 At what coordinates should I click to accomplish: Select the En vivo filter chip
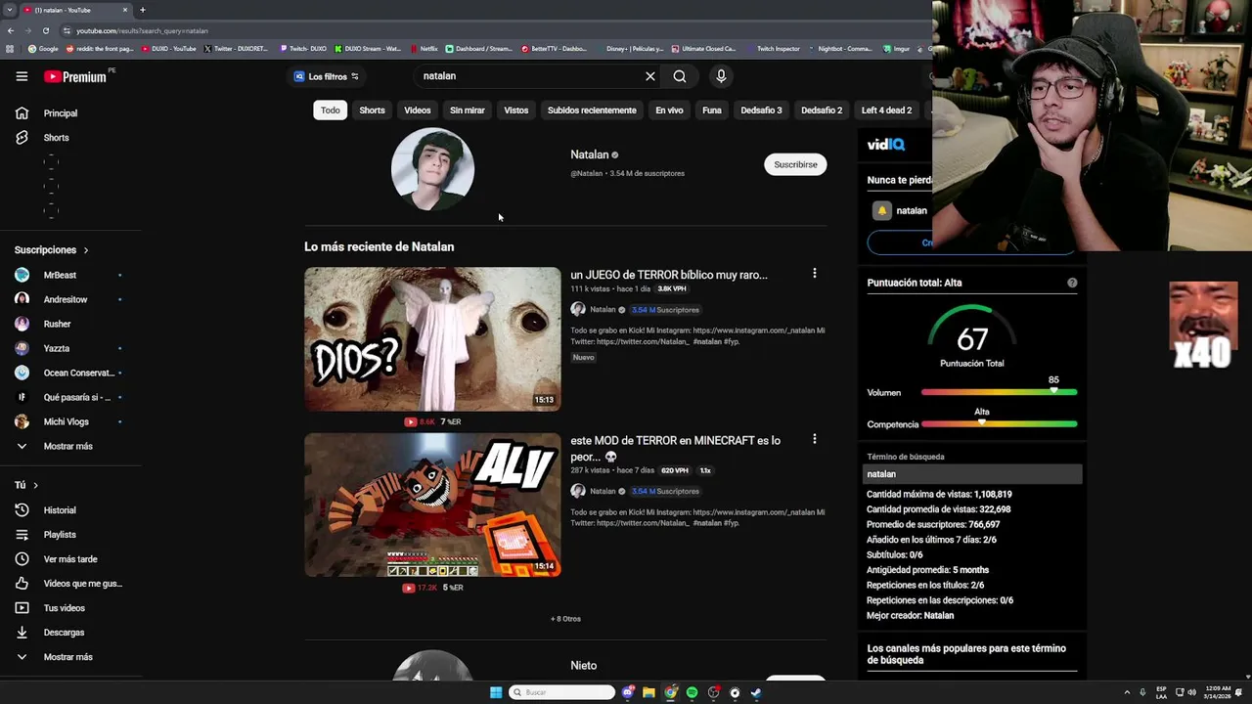(669, 110)
